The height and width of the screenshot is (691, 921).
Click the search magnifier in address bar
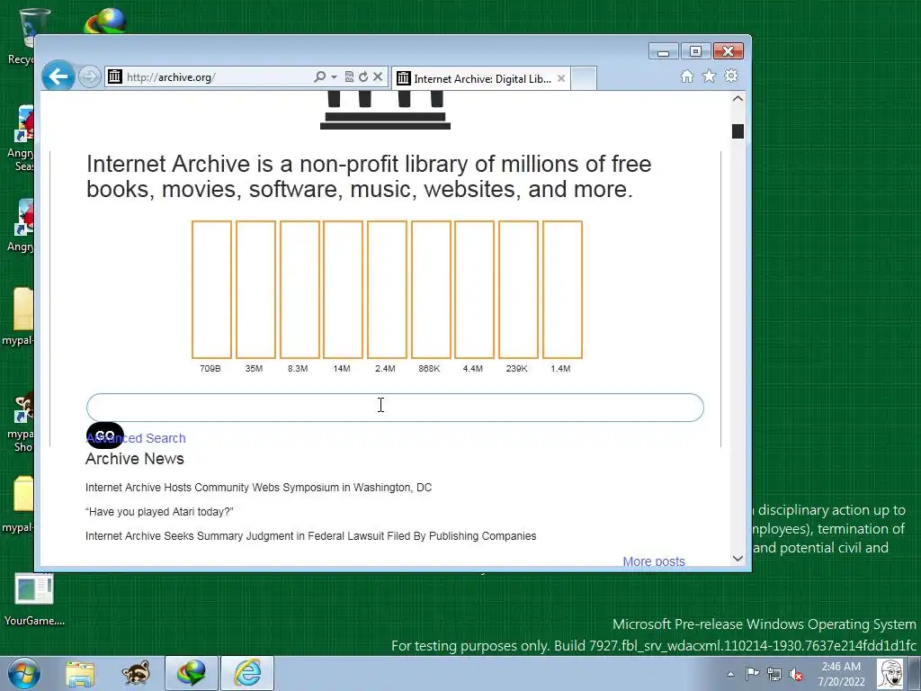(x=319, y=77)
